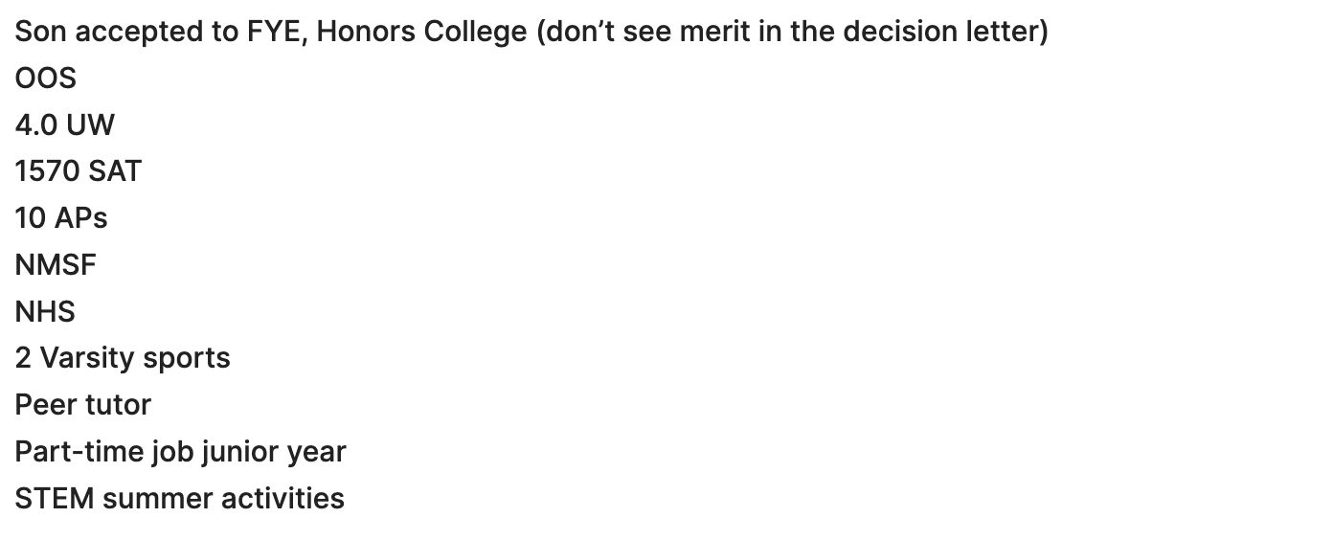Click the '10 APs' text line
Screen dimensions: 1333x540
tap(61, 218)
